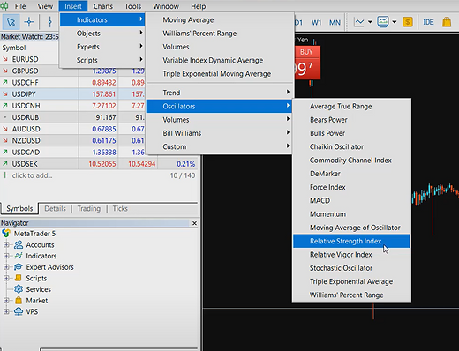
Task: Select the EURUSD symbol row
Action: click(x=29, y=59)
